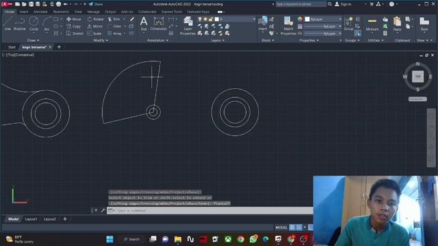Click the Erase pencil icon in Modify panel
438x246 pixels.
click(132, 19)
